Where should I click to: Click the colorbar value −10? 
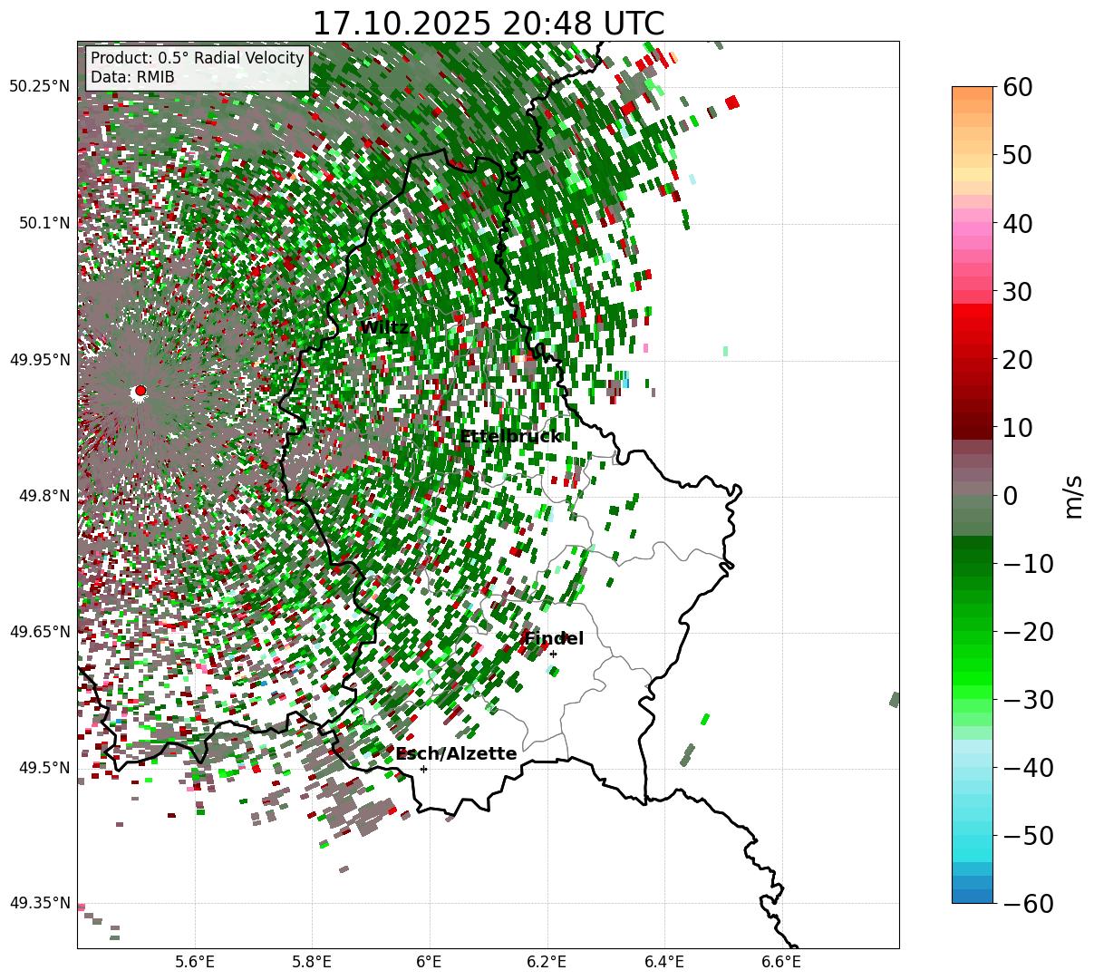click(x=1028, y=563)
